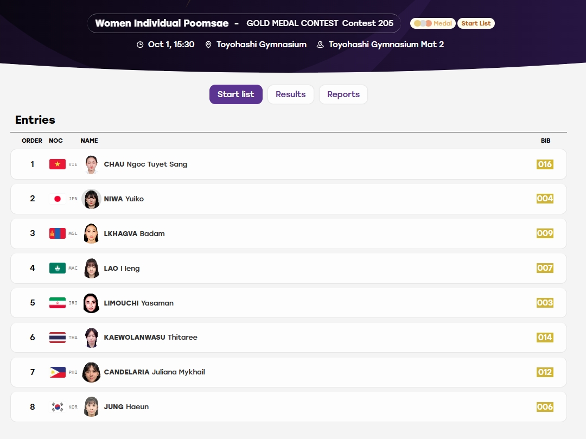Open KAEWOLANWASU Thitaree's name link
Screen dimensions: 586x439
pyautogui.click(x=151, y=338)
